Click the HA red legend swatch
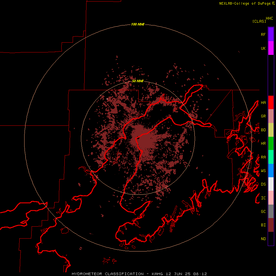This screenshot has height=276, width=276. click(x=271, y=102)
